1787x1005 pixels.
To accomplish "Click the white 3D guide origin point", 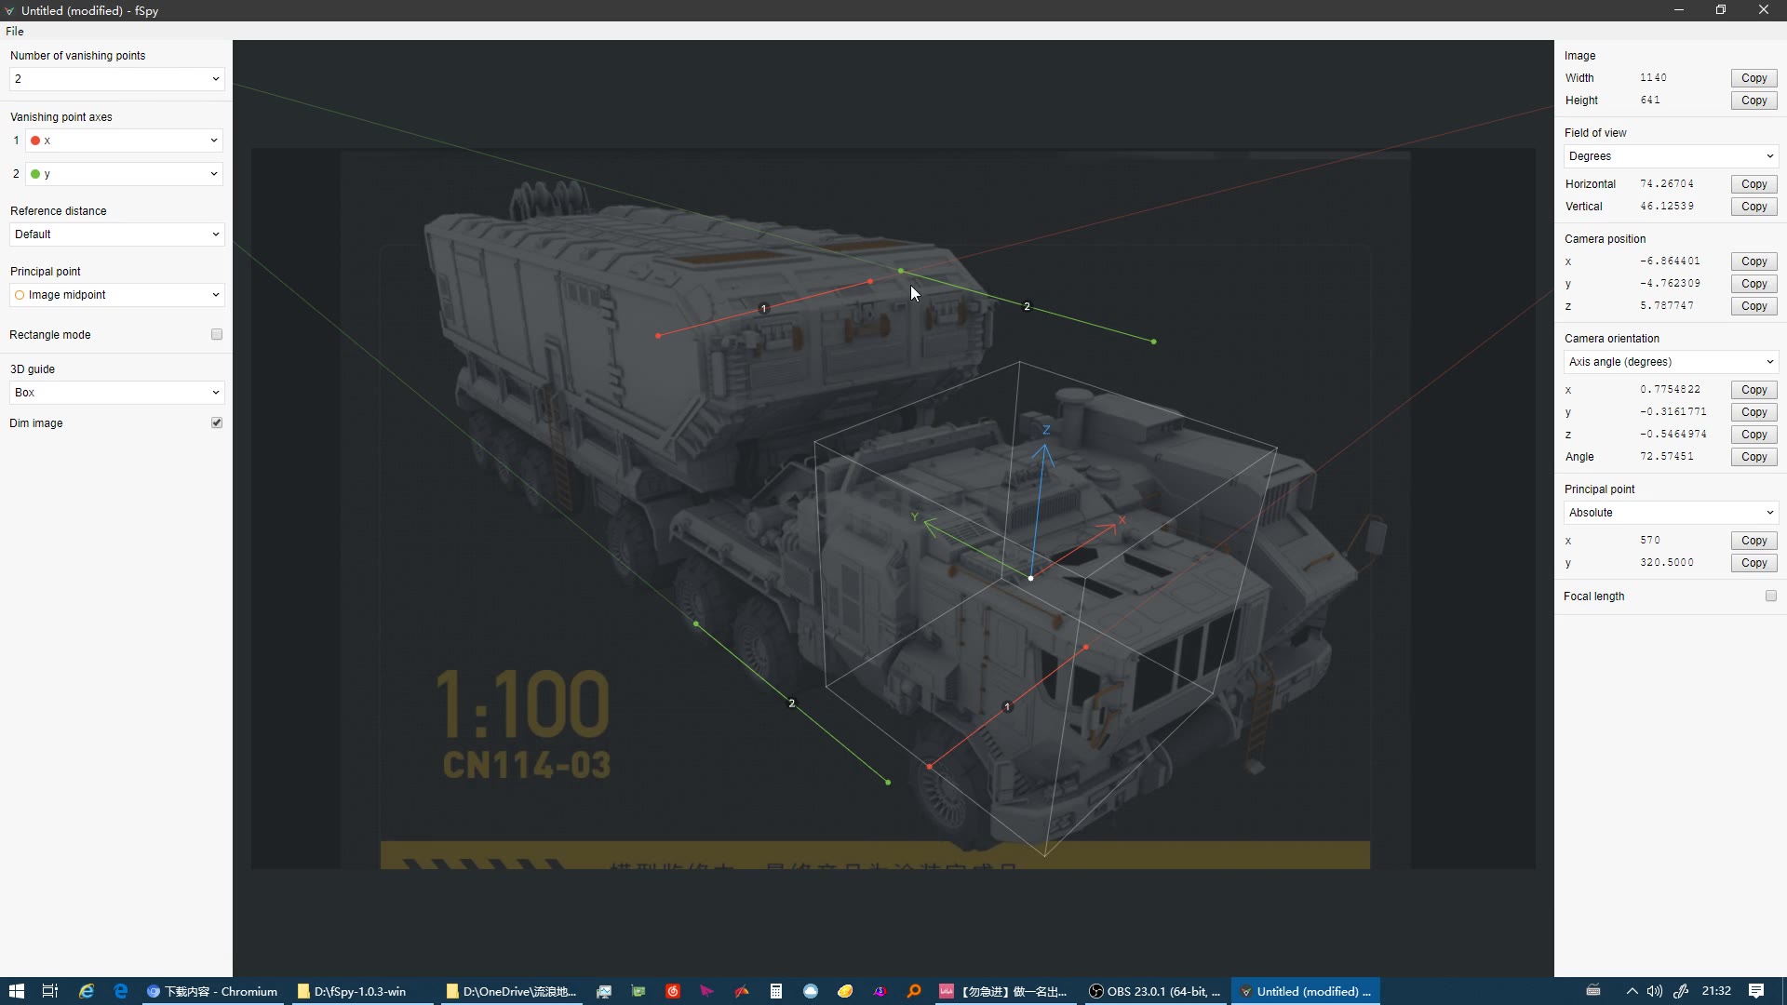I will click(x=1030, y=578).
